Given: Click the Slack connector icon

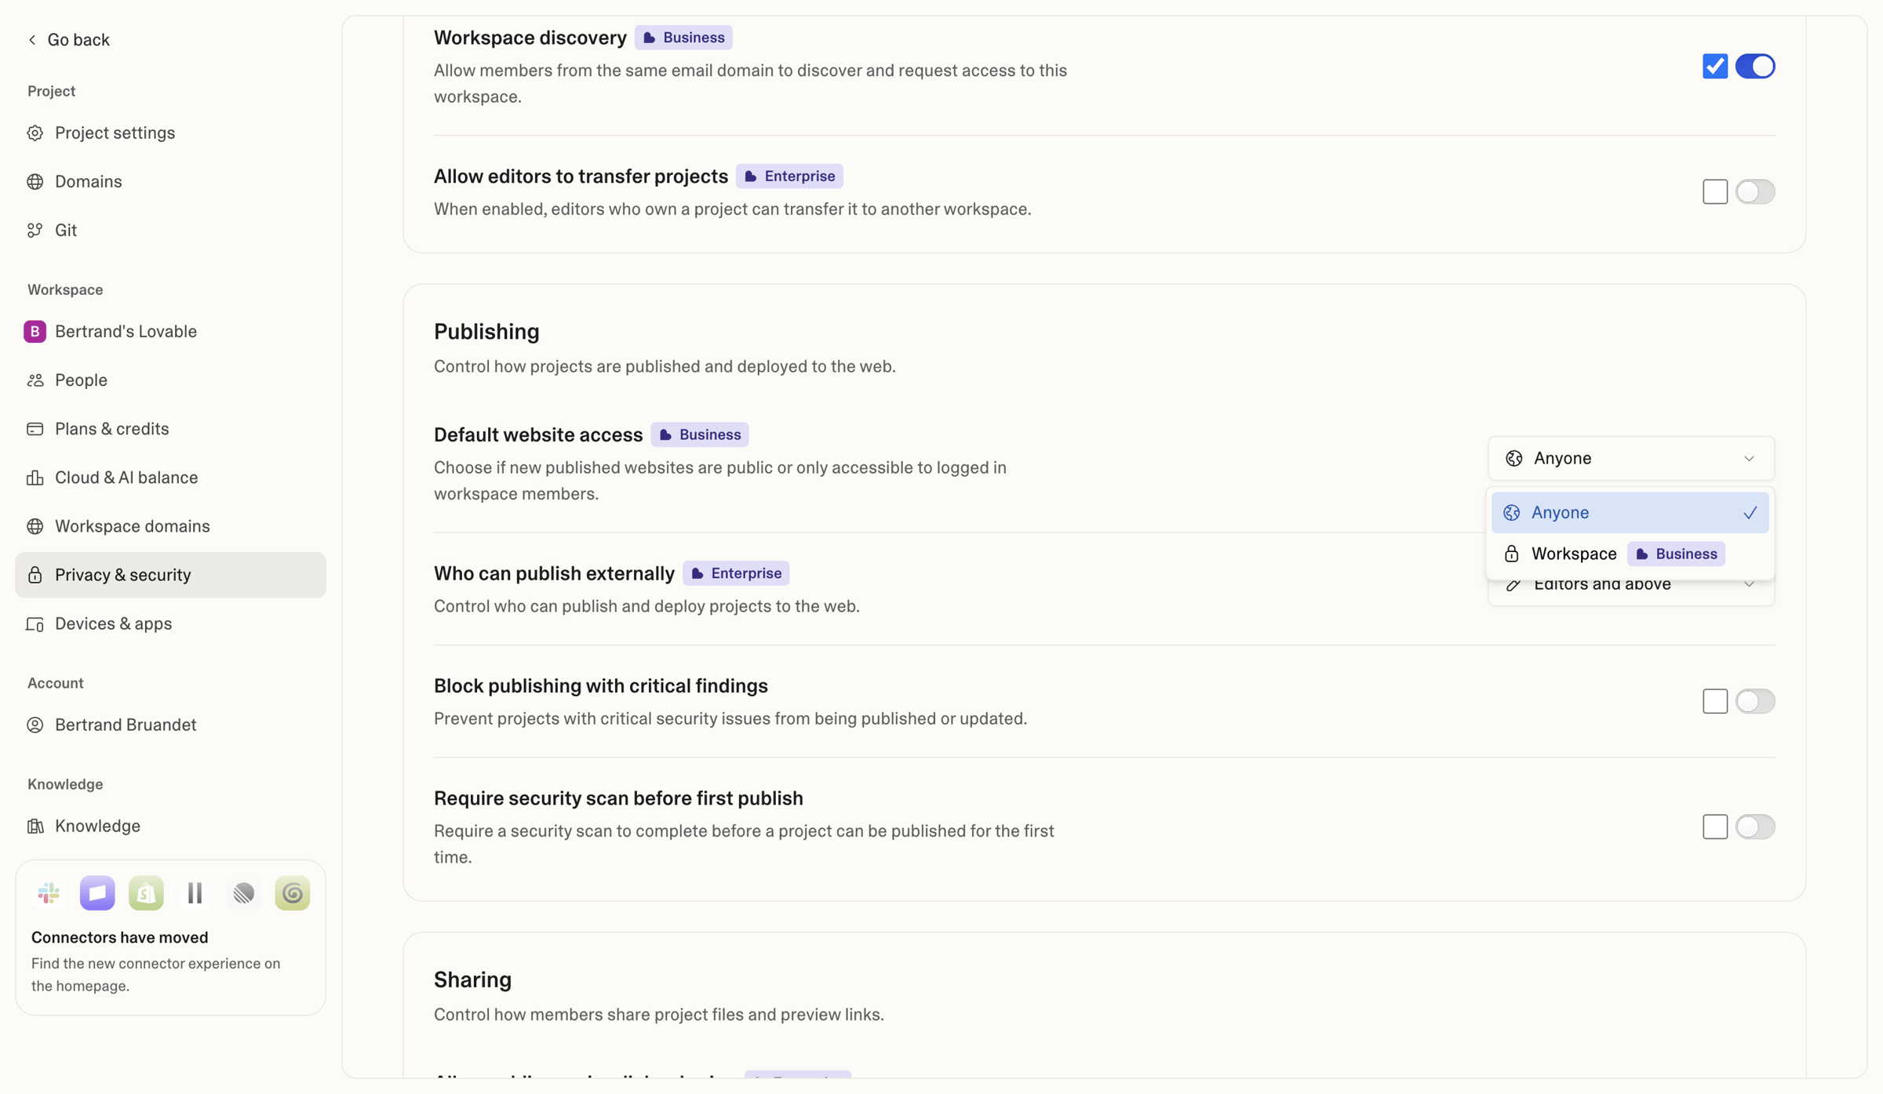Looking at the screenshot, I should tap(49, 892).
